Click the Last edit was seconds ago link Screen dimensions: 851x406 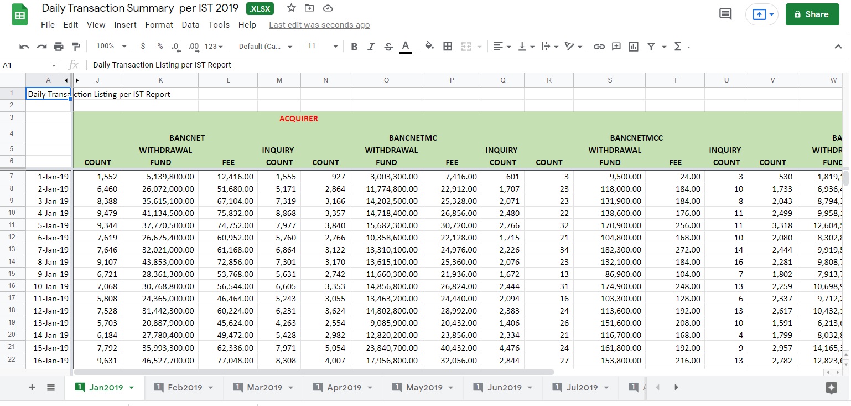(319, 25)
